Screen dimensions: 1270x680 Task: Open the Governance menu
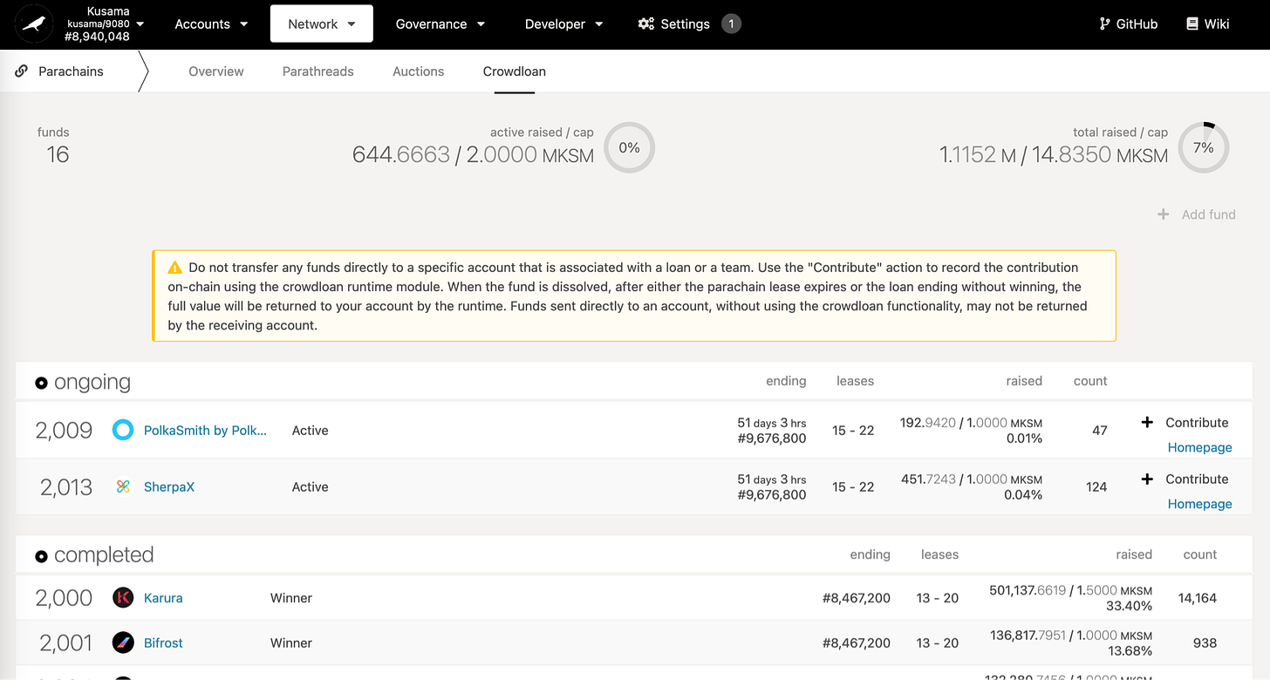(x=440, y=24)
